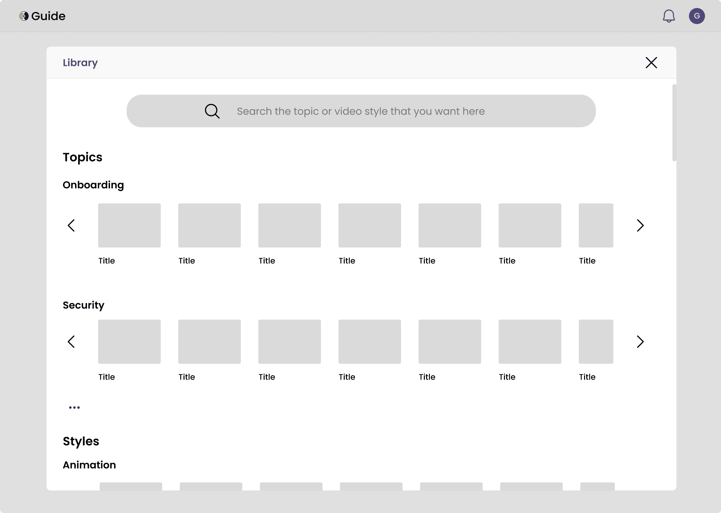
Task: Open the first Onboarding video thumbnail
Action: coord(129,225)
